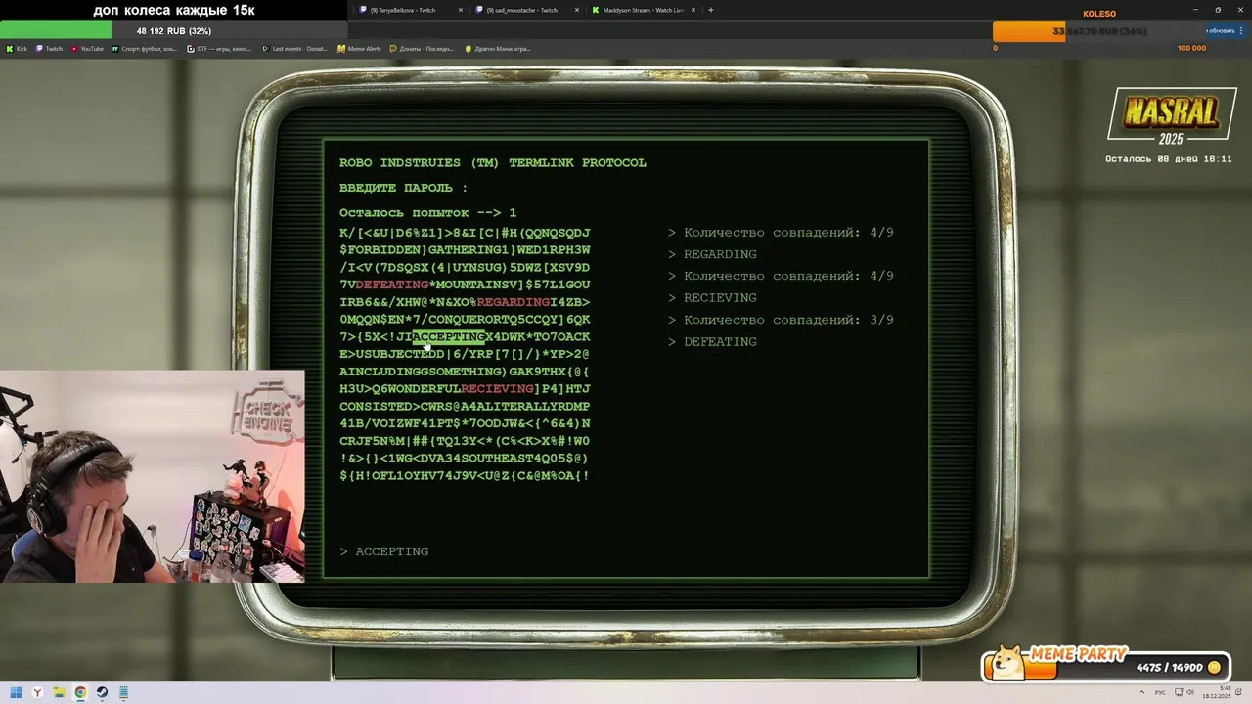This screenshot has width=1252, height=704.
Task: Open the Windows Start menu
Action: pos(16,692)
